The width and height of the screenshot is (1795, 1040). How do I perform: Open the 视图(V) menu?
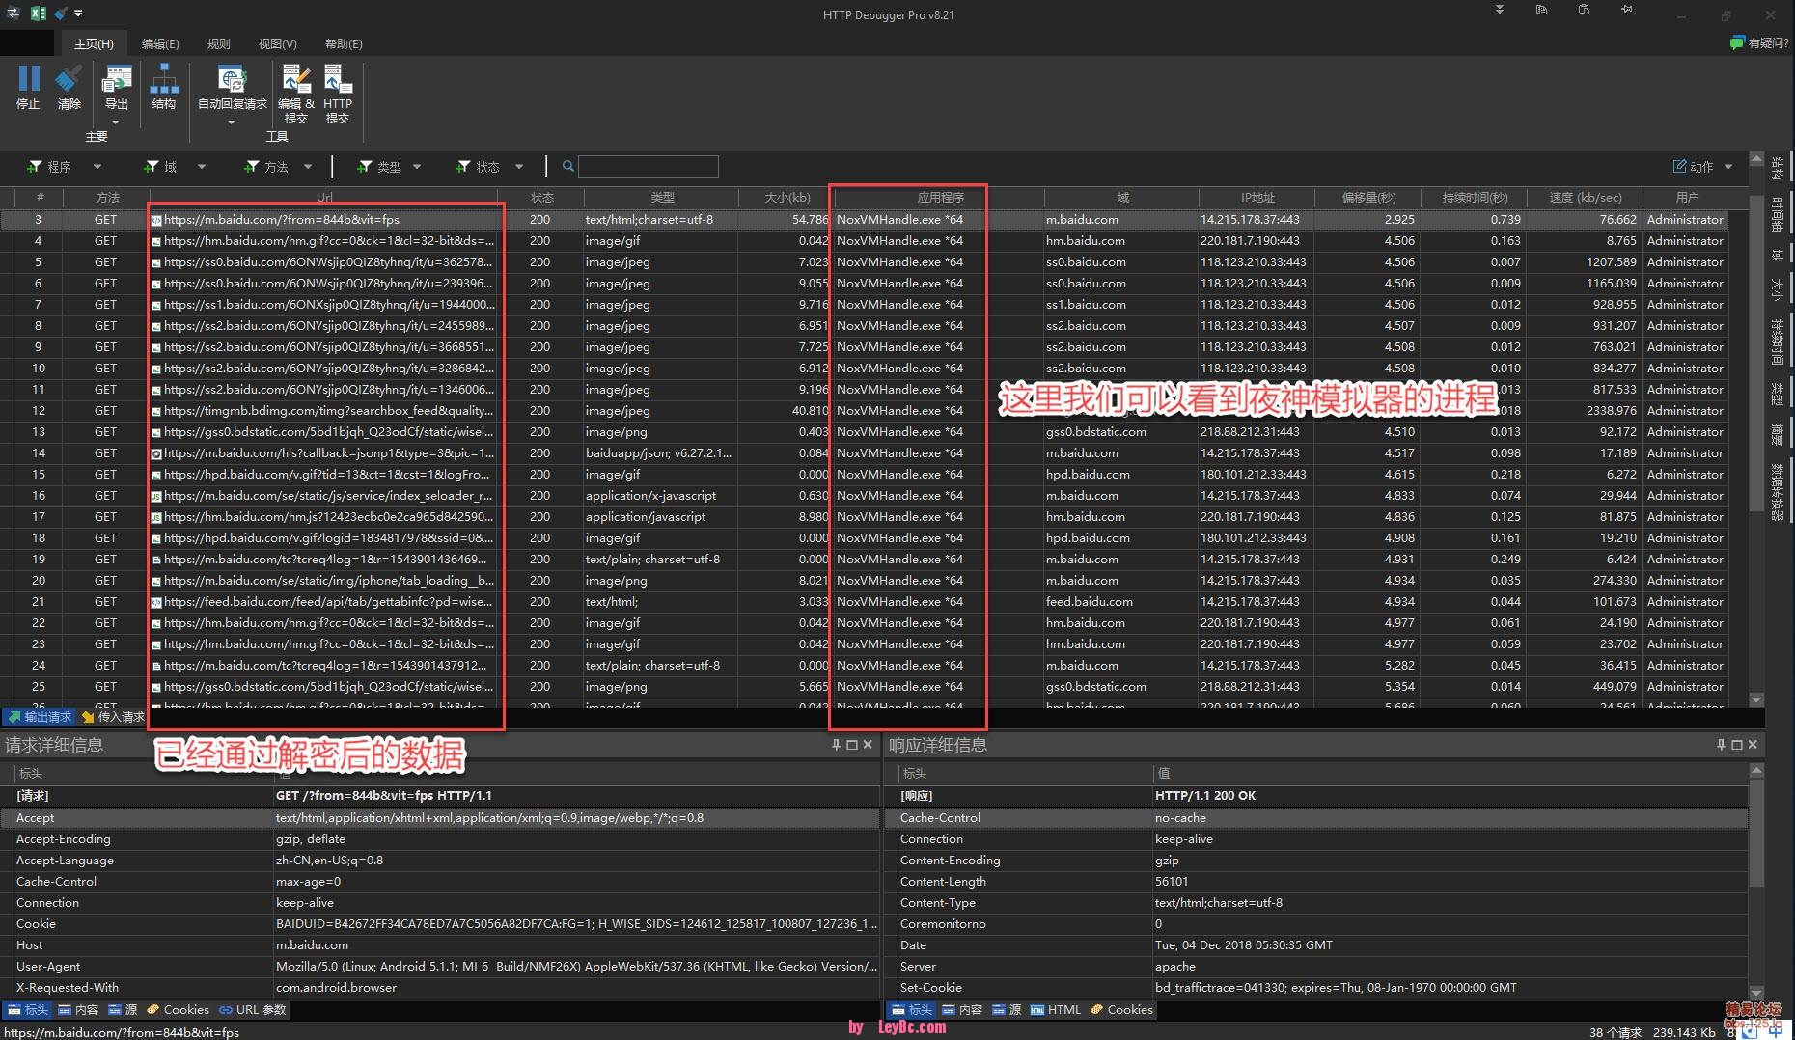pyautogui.click(x=277, y=43)
